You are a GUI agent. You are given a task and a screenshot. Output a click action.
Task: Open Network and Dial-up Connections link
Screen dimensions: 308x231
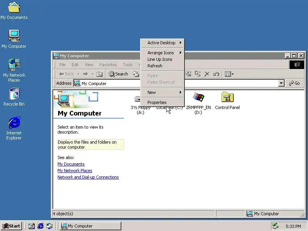pyautogui.click(x=88, y=177)
